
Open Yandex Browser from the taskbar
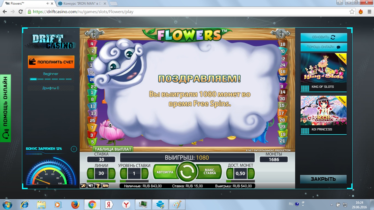click(126, 205)
